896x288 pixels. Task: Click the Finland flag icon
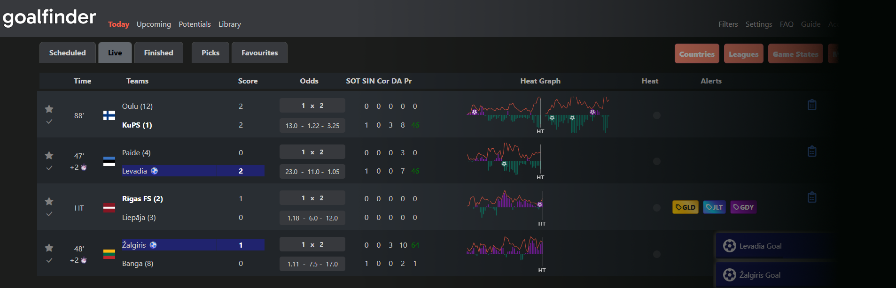[109, 115]
